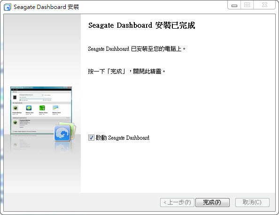Image resolution: width=279 pixels, height=215 pixels.
Task: Close the installer window
Action: coord(264,5)
